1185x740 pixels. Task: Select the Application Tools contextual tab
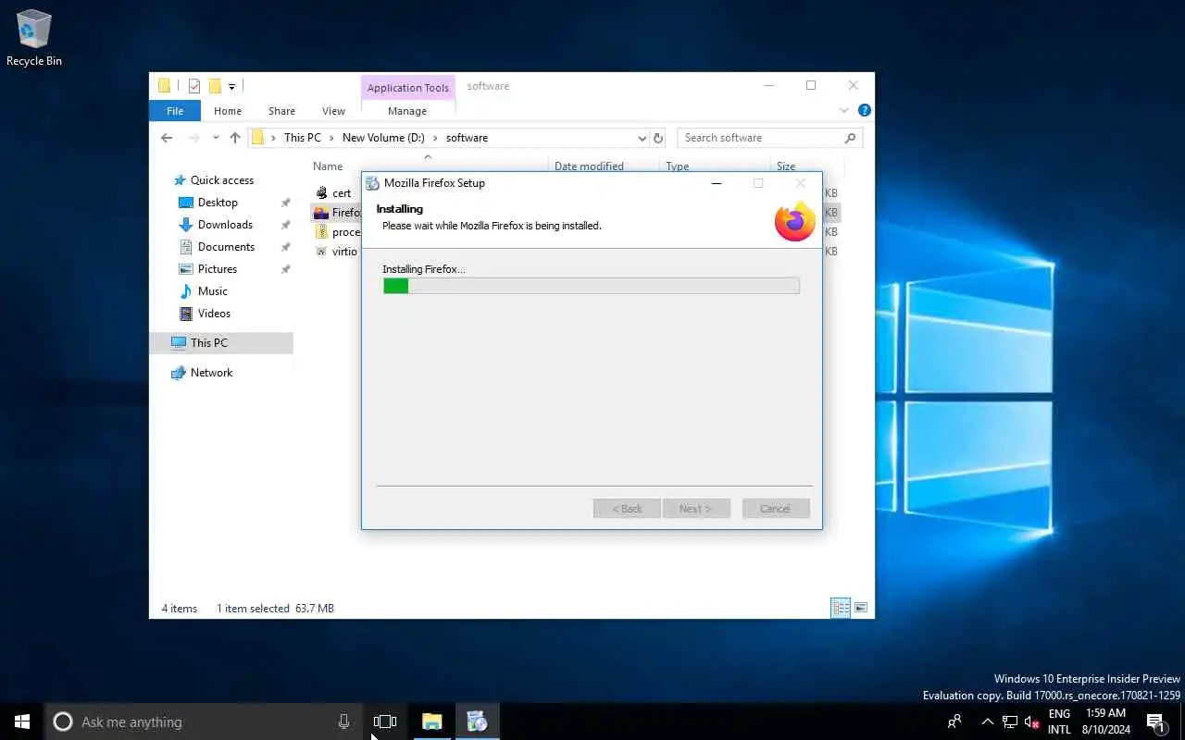tap(407, 88)
